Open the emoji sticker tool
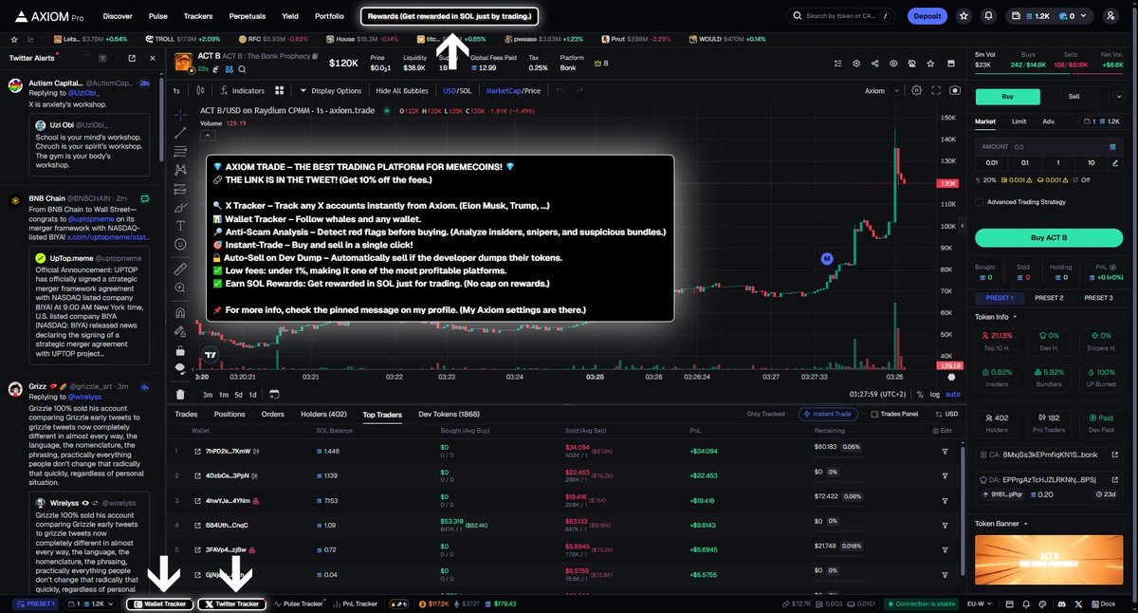The height and width of the screenshot is (613, 1138). [x=180, y=245]
